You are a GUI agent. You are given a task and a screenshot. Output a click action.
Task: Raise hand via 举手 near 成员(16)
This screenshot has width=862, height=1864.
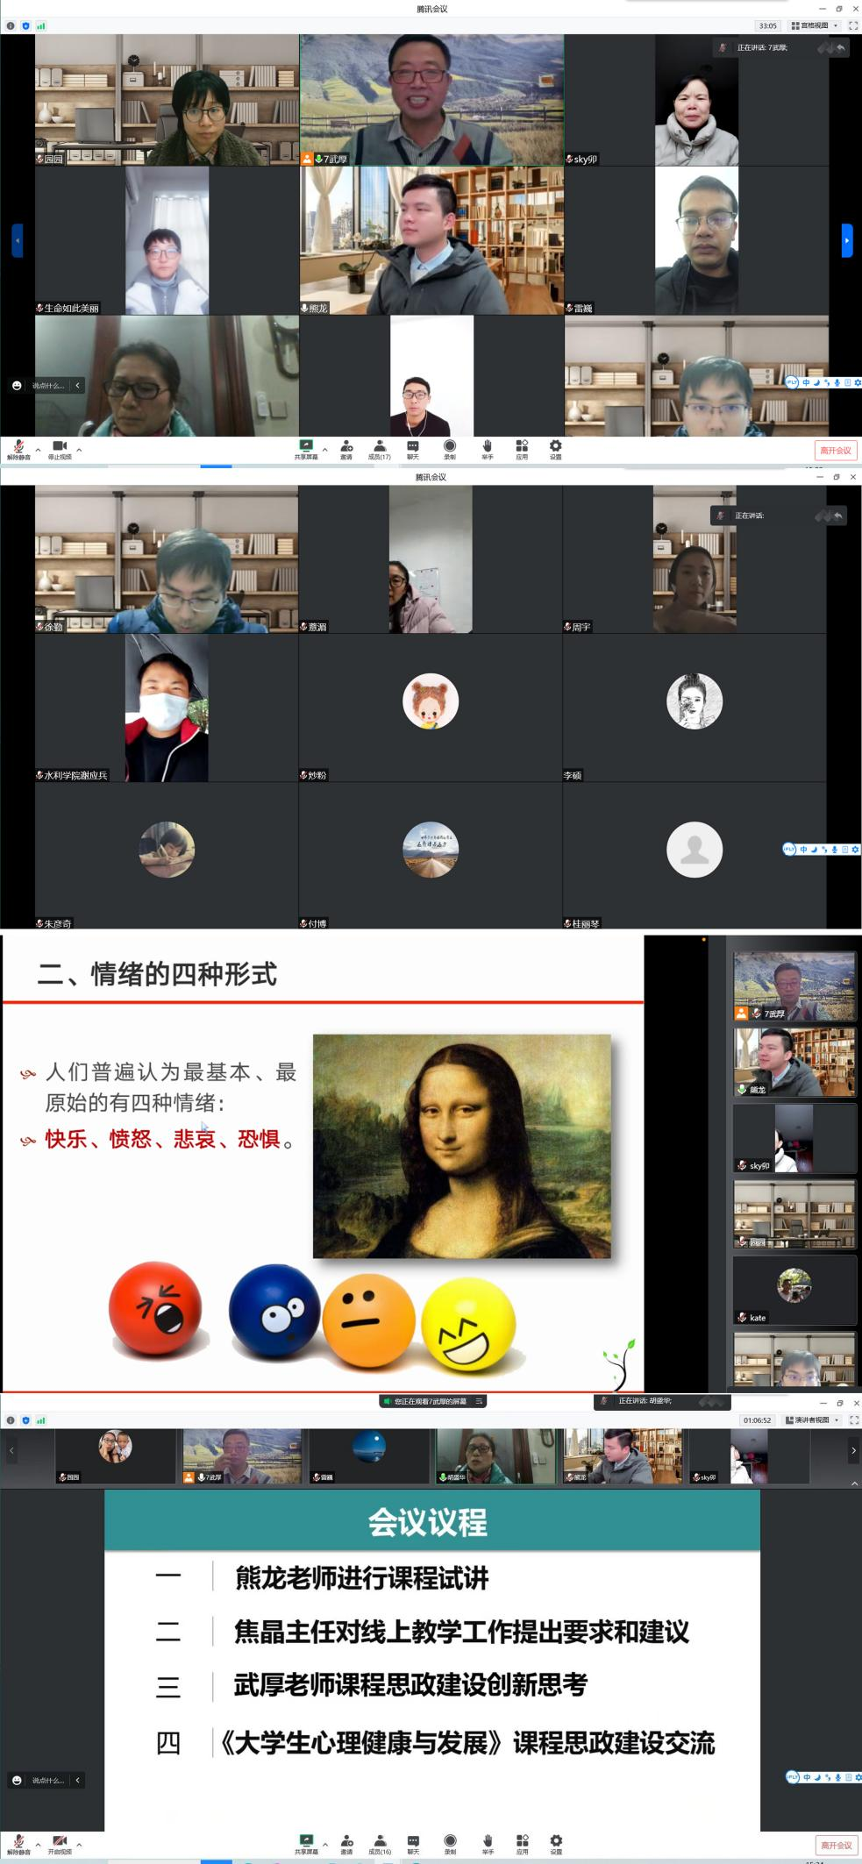click(487, 1843)
